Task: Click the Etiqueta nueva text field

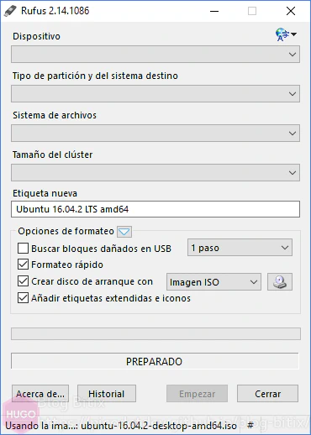Action: pos(155,209)
